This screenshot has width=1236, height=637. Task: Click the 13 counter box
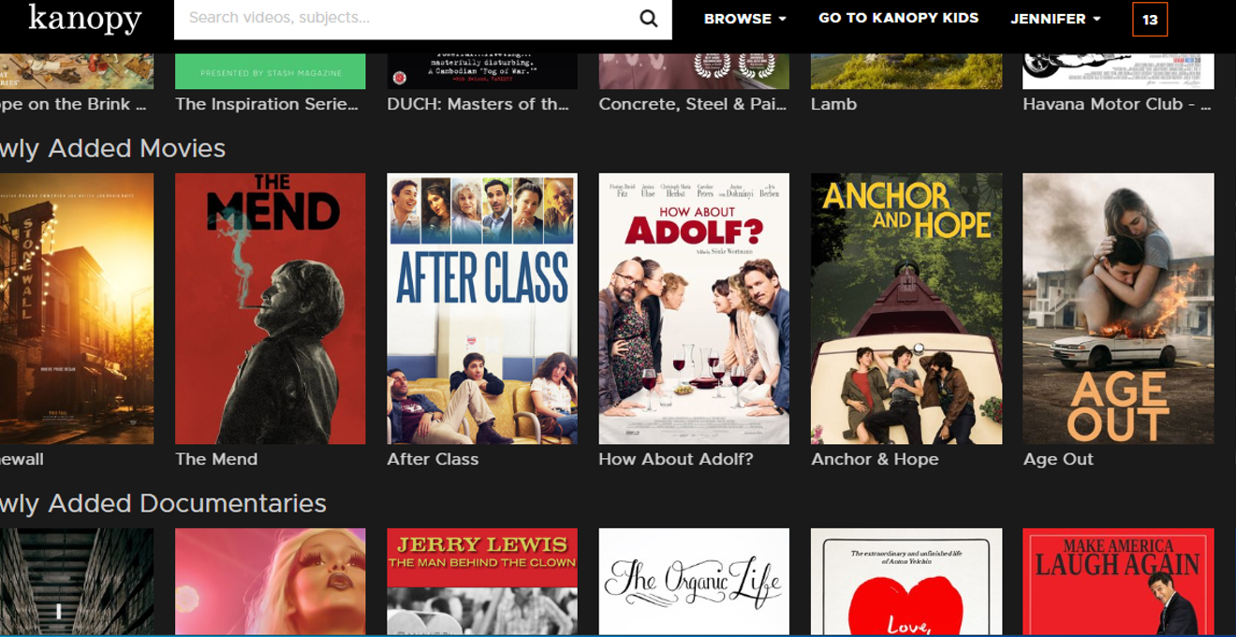point(1150,19)
